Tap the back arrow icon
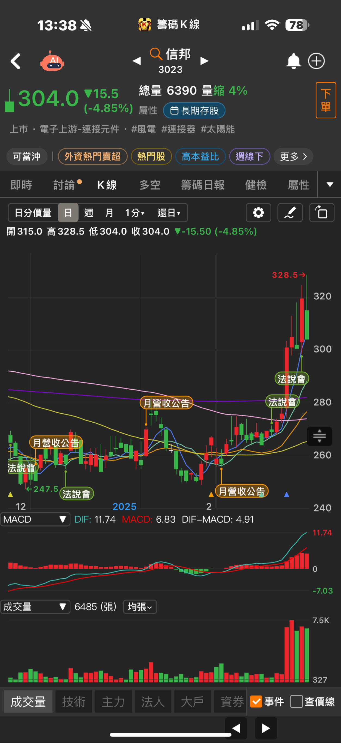Screen dimensions: 341x743 point(15,61)
